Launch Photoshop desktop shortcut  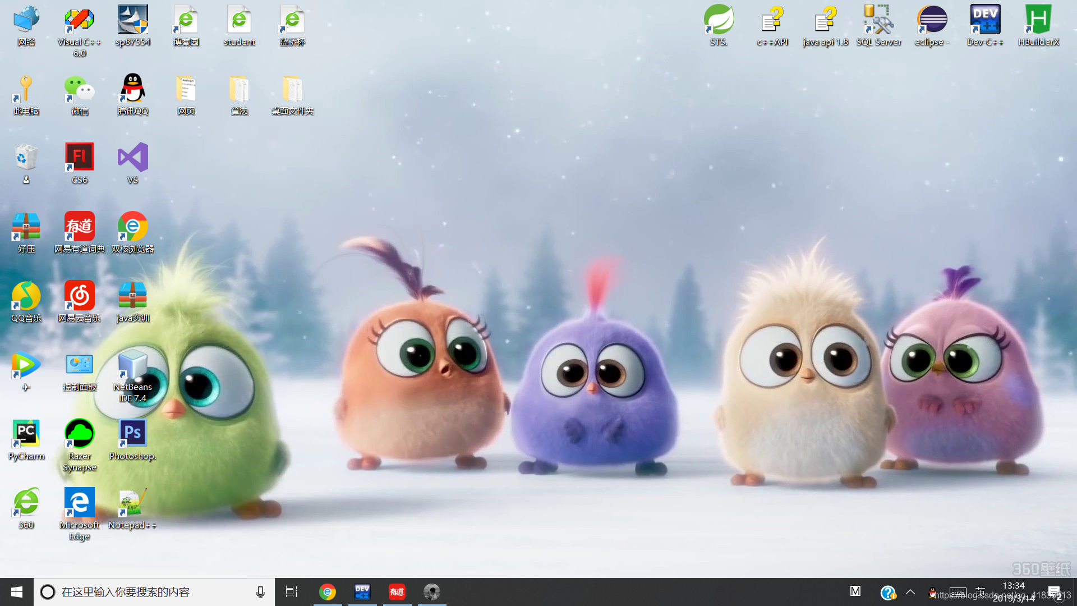(133, 440)
